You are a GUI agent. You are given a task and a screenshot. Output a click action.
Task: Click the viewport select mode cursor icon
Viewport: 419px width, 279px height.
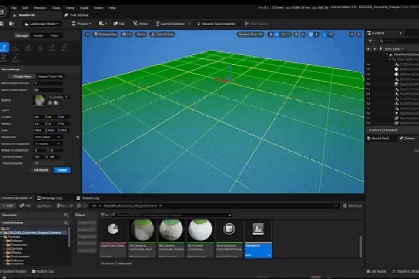click(271, 34)
